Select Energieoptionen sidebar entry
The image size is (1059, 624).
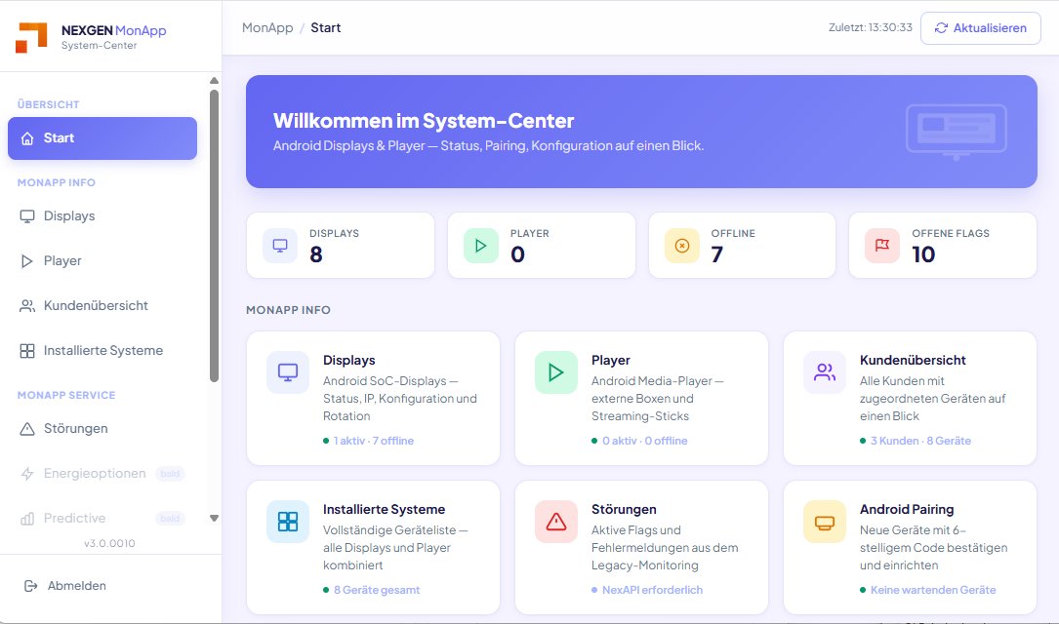coord(102,474)
